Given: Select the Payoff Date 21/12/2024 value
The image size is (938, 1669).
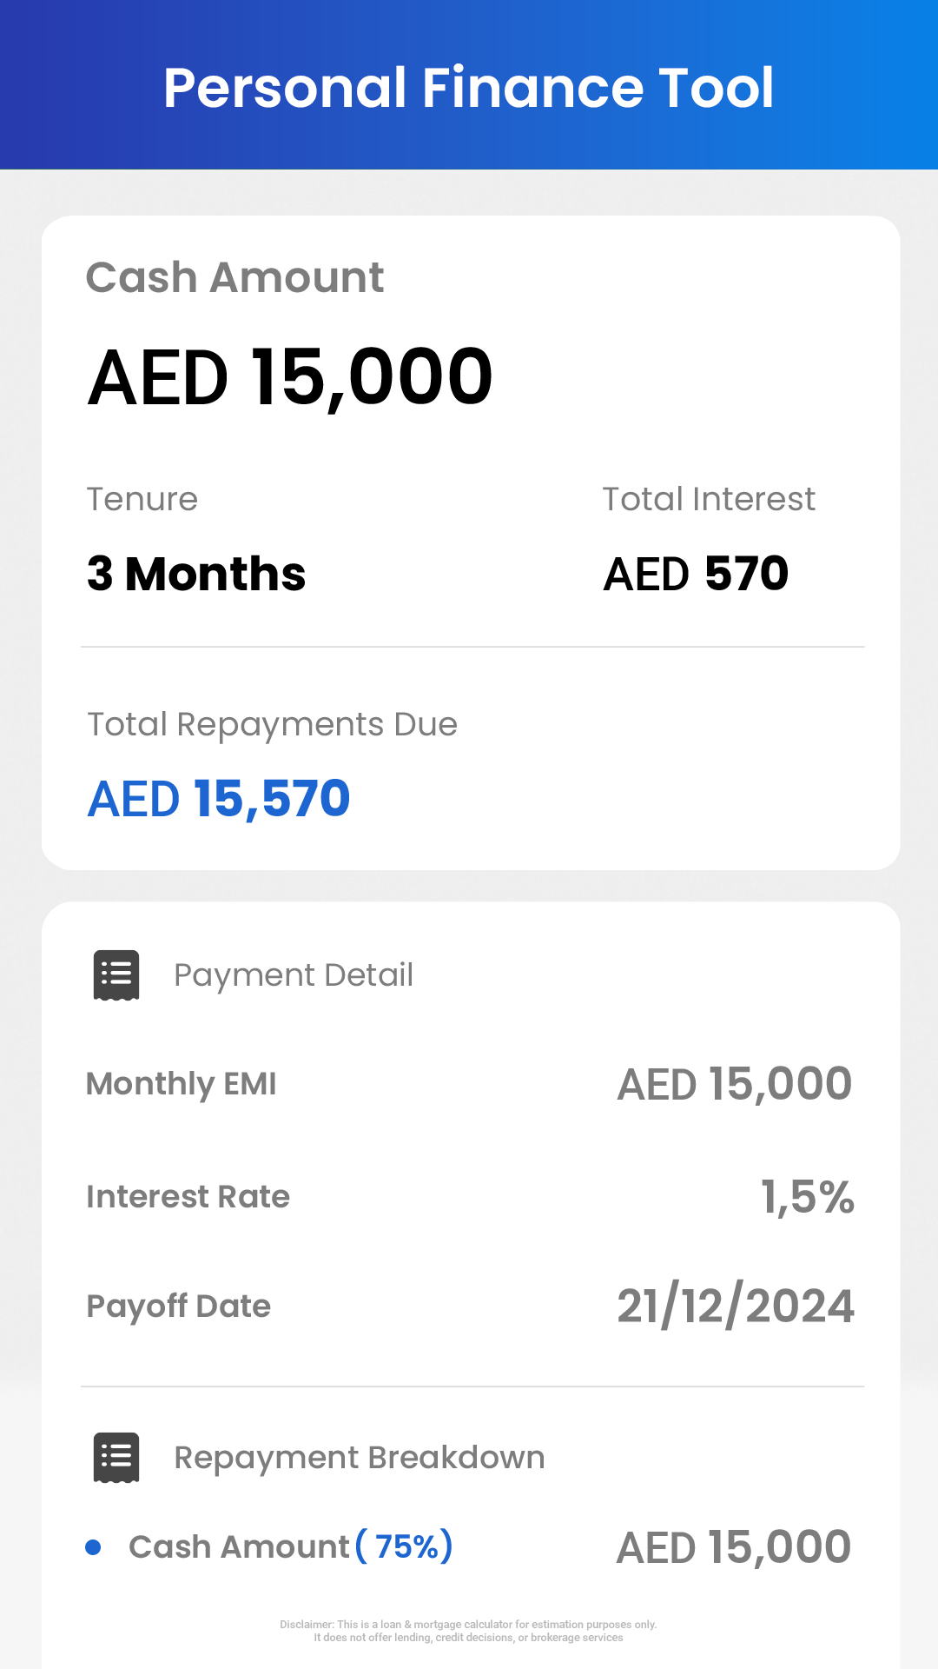Looking at the screenshot, I should 736,1307.
